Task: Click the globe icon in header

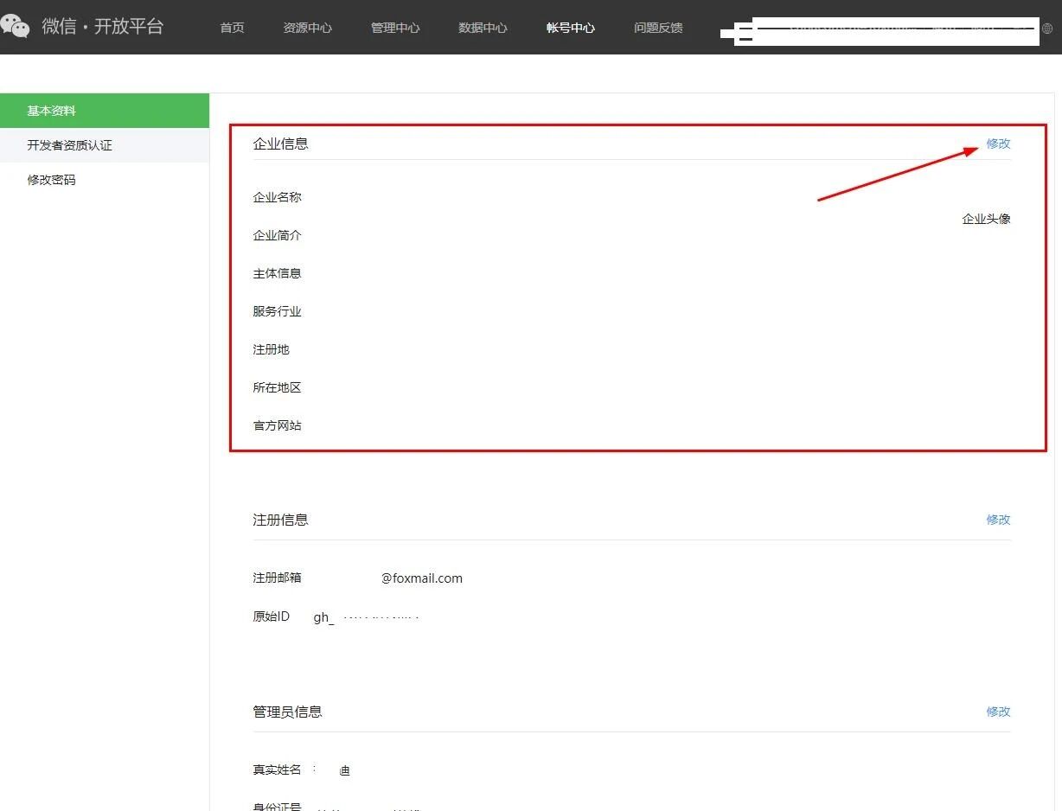Action: (x=1047, y=29)
